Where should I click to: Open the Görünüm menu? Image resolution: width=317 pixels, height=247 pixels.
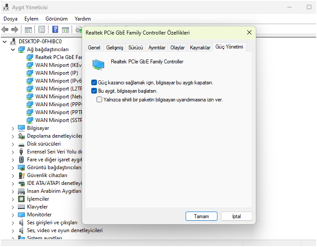coord(56,19)
